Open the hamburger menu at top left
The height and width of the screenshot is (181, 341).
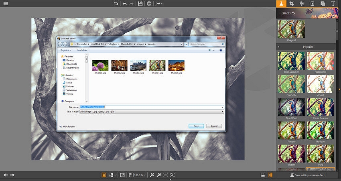point(4,4)
